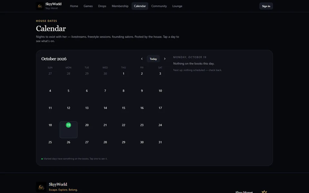Open the Lounge nav item
Screen dimensions: 309x193
[177, 6]
